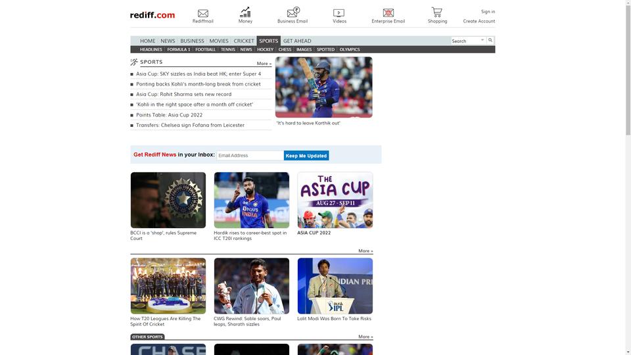Click the Keep Me Updated button
The image size is (631, 355).
tap(306, 155)
